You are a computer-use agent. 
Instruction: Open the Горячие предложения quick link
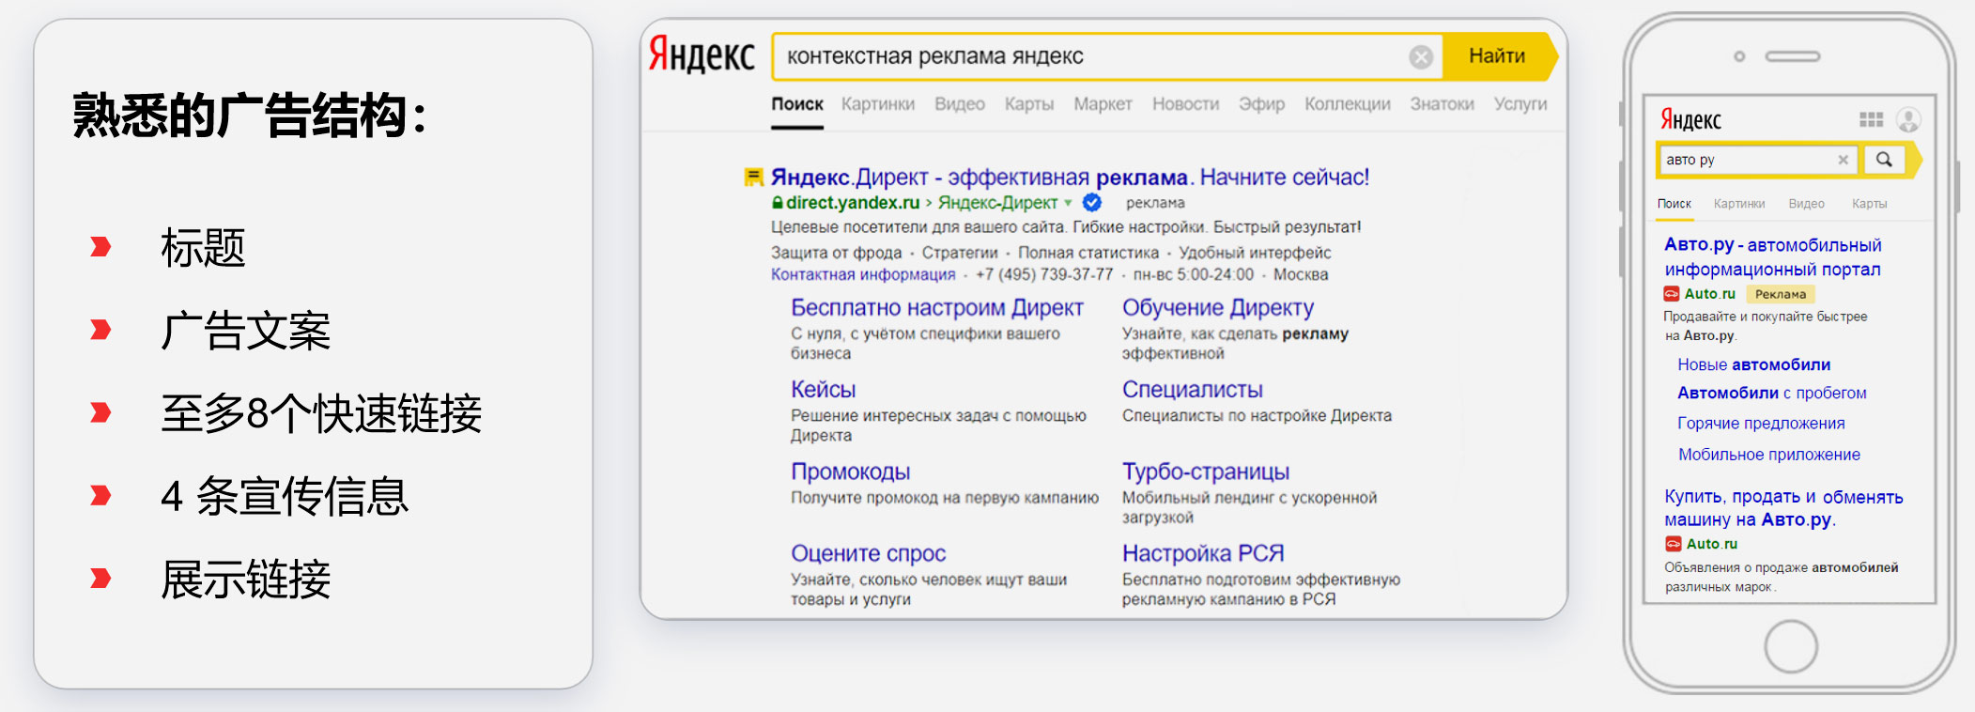(x=1761, y=424)
